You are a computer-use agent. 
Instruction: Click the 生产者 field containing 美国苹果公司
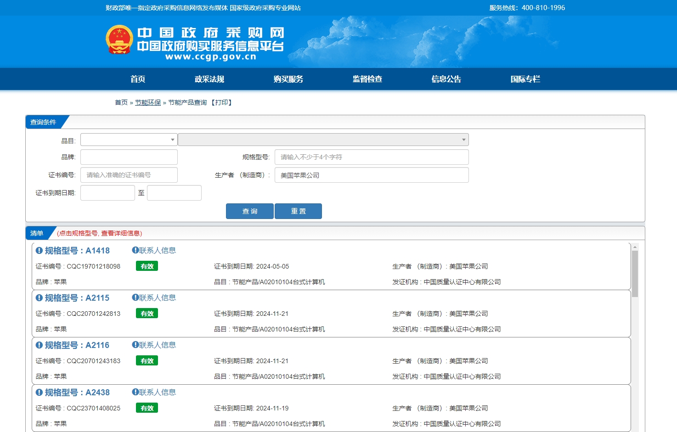click(372, 175)
